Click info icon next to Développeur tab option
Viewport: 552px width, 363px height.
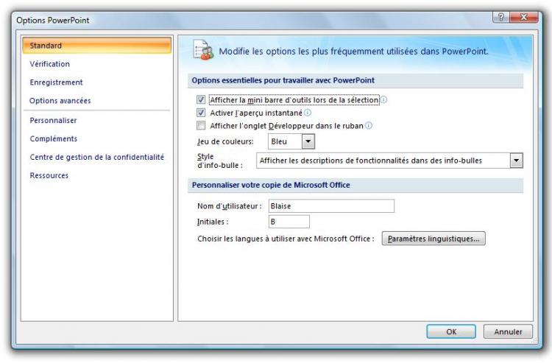[x=369, y=126]
